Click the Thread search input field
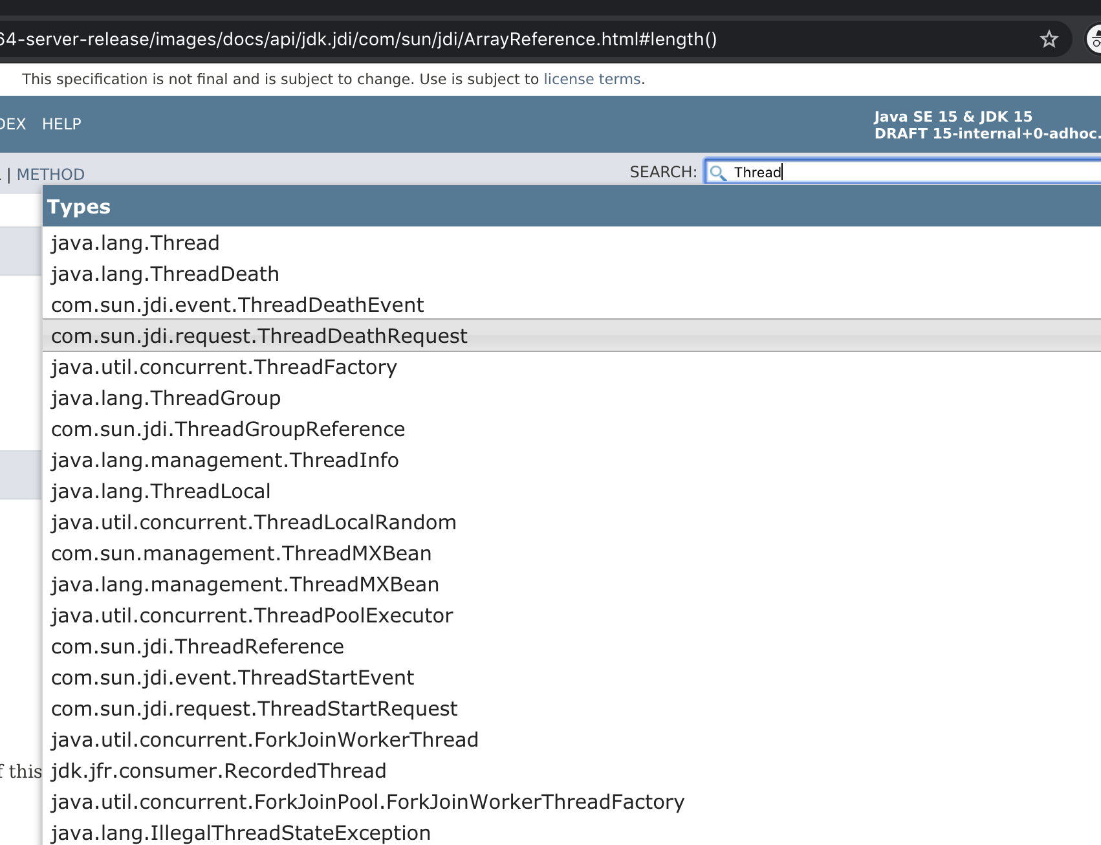The width and height of the screenshot is (1101, 845). coord(906,172)
